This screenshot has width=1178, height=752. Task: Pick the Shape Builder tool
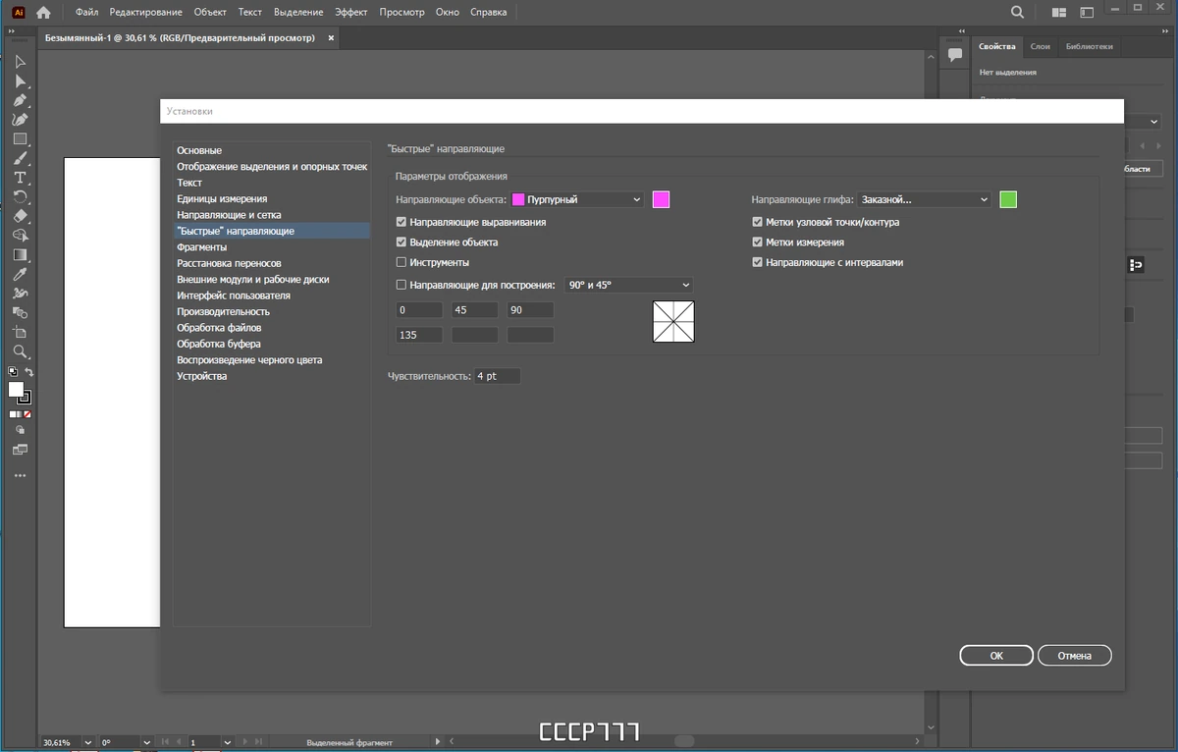(20, 235)
